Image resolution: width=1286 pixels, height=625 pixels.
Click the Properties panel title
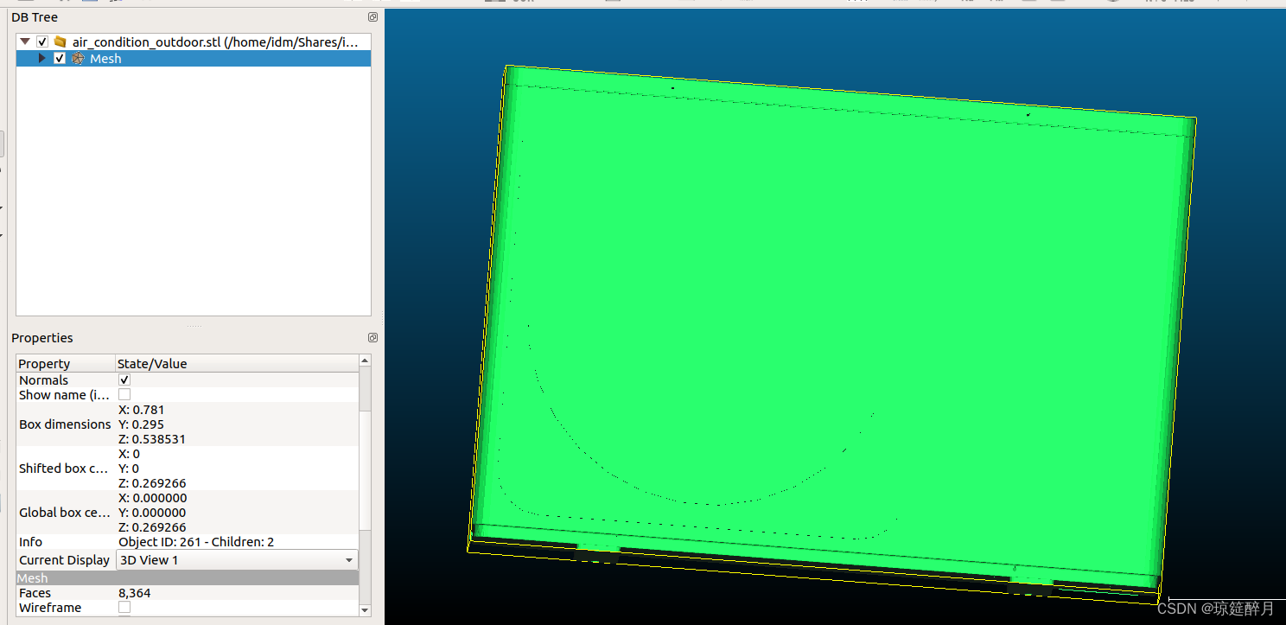pyautogui.click(x=42, y=338)
